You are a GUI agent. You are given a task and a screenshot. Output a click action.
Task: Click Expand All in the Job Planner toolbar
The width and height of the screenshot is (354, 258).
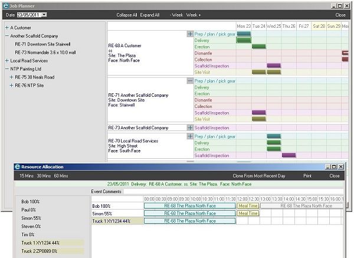[149, 14]
